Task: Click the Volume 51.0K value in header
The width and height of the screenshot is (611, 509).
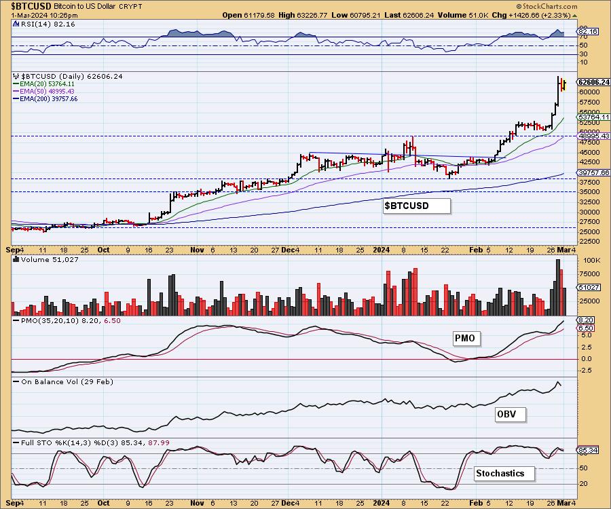Action: coord(463,15)
